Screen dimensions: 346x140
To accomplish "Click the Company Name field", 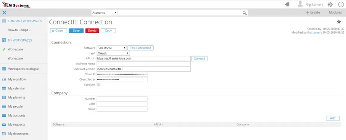I will [122, 109].
